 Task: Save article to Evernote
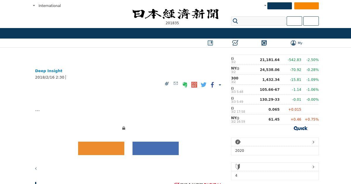click(185, 85)
